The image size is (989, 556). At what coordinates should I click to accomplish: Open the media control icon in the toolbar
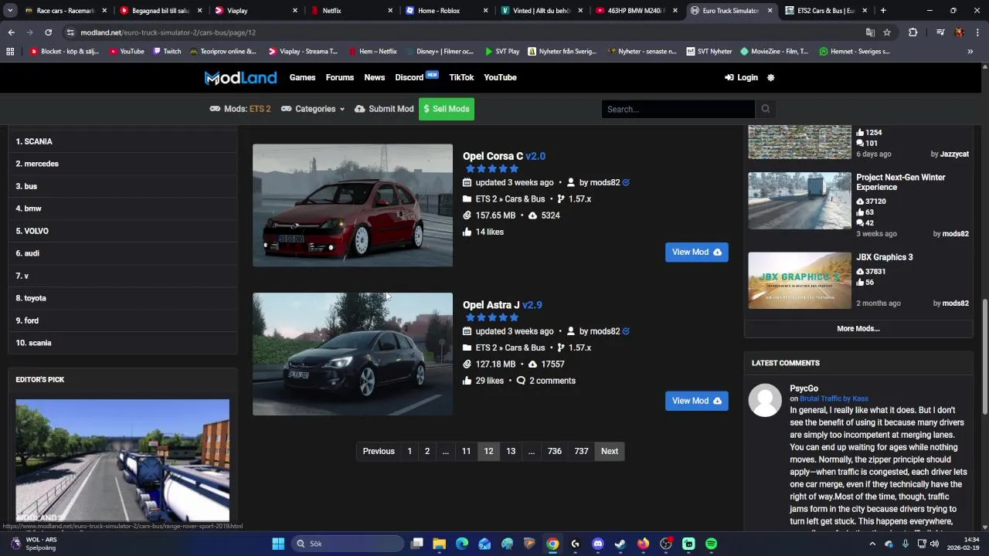[x=940, y=32]
